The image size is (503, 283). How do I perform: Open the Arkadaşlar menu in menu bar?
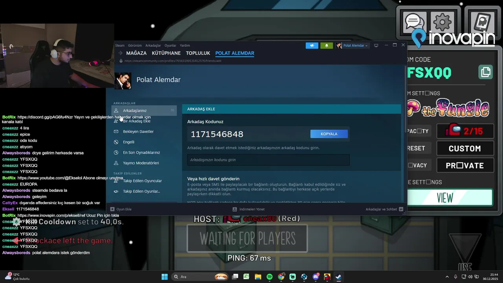[153, 46]
